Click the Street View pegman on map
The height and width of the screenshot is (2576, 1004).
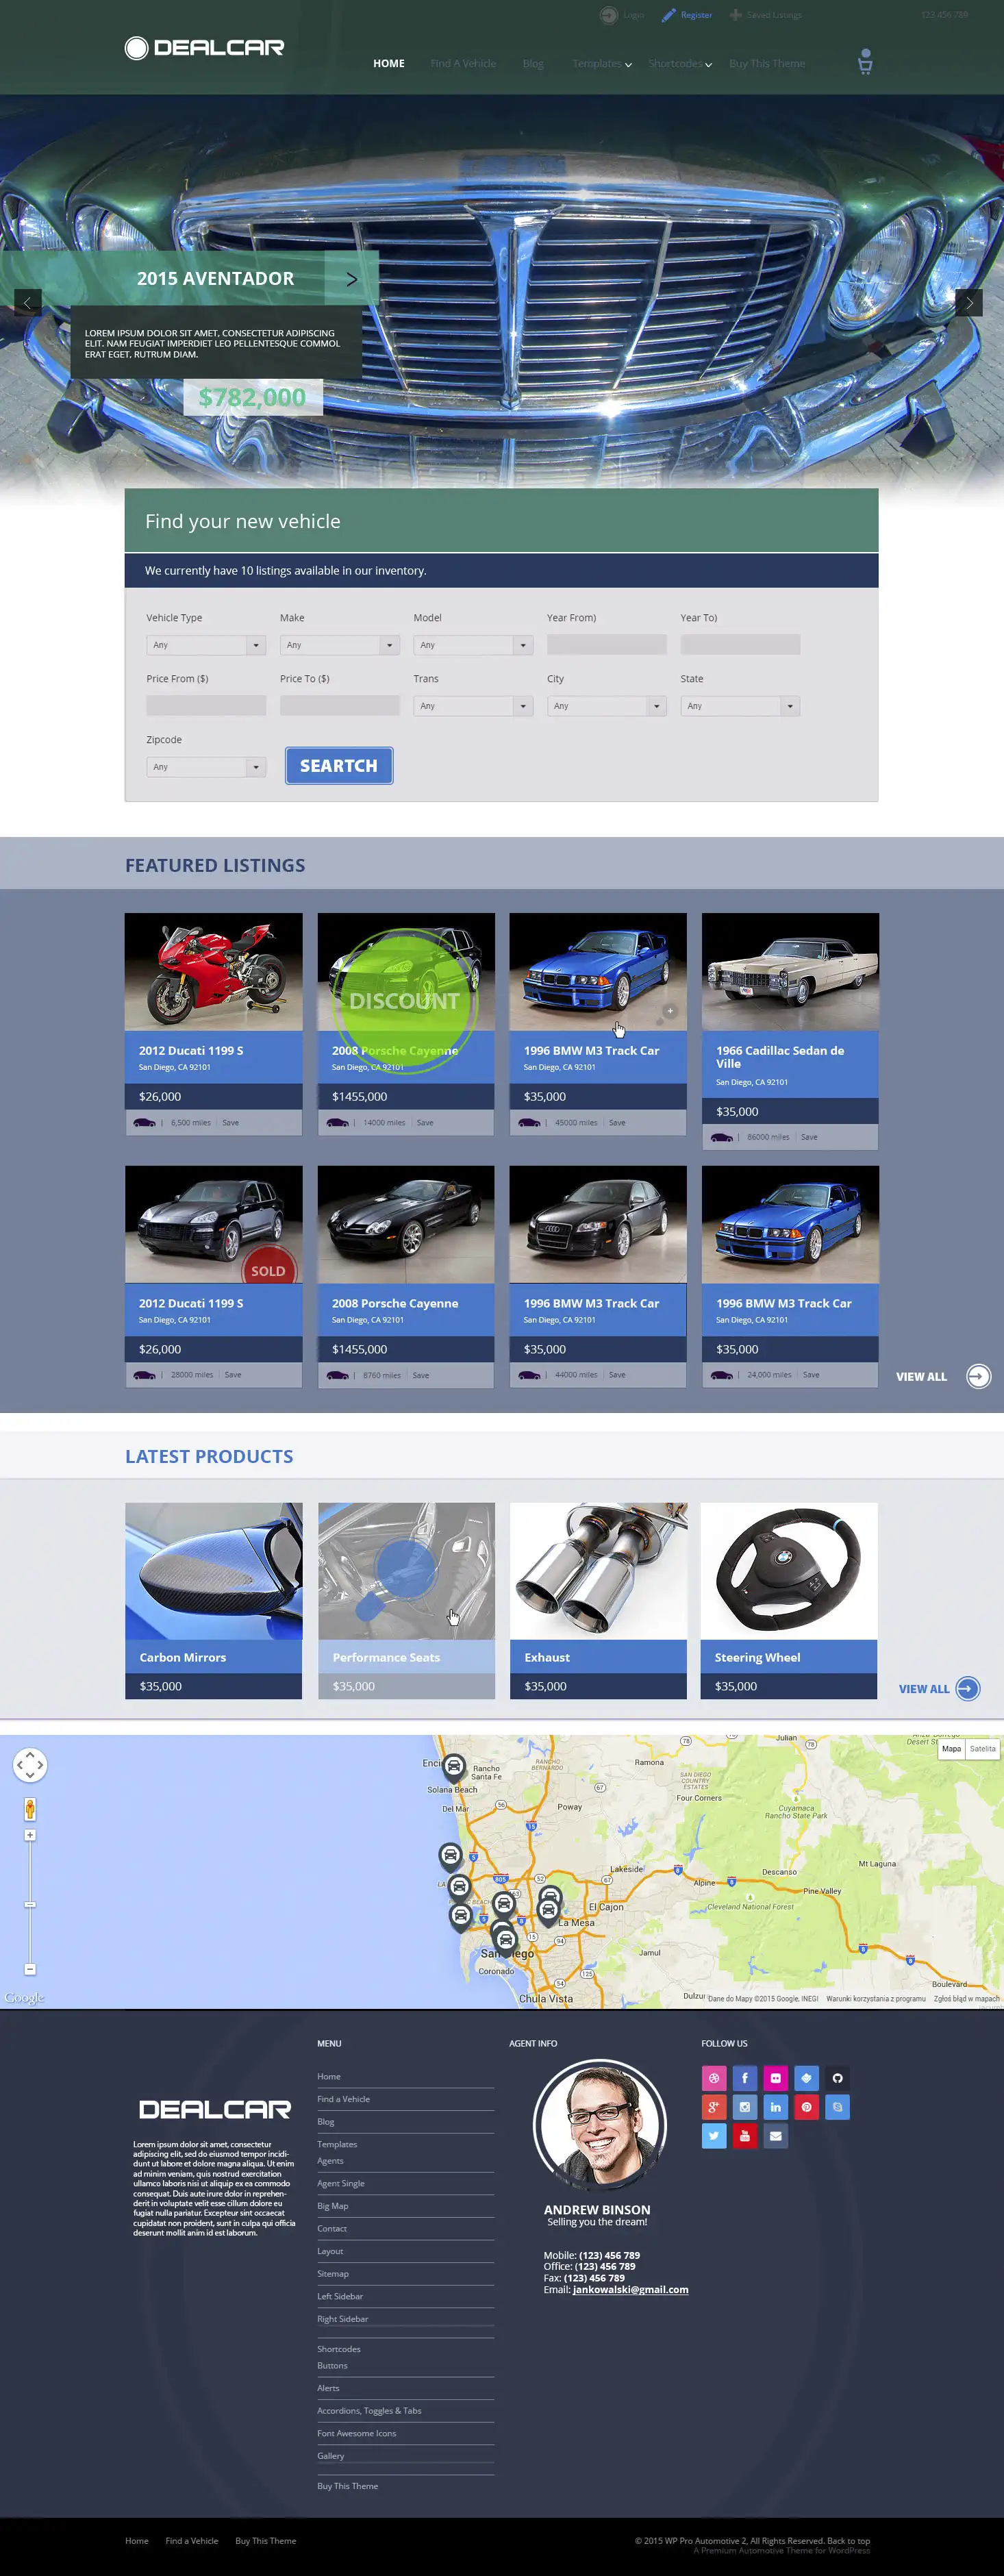[30, 1809]
